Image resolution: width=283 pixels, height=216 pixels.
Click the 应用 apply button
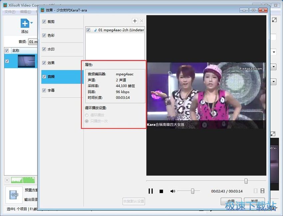231,201
